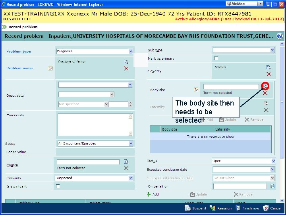Click the Finish now button
286x215 pixels.
[x=247, y=208]
